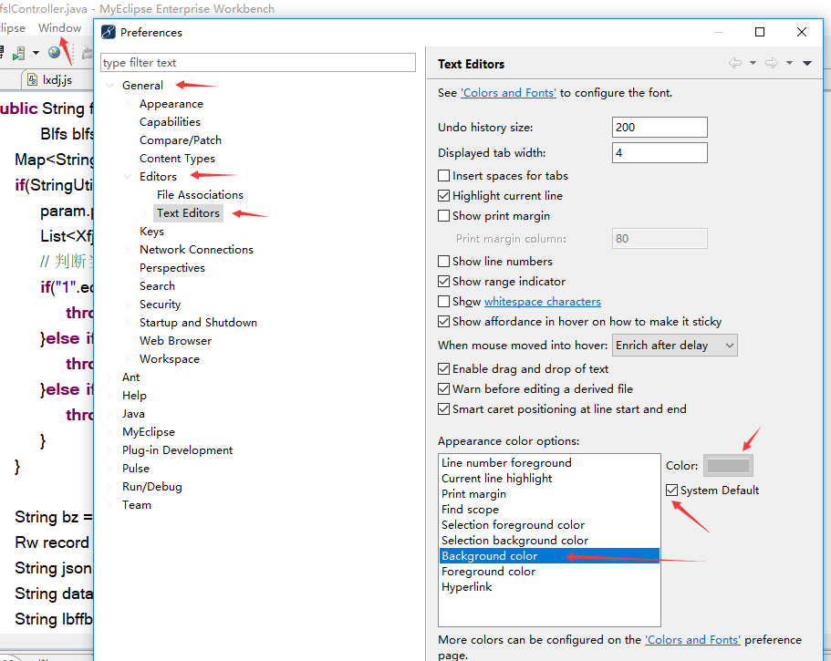Open the dropdown arrow beside the deploy icon
This screenshot has height=661, width=831.
[36, 53]
